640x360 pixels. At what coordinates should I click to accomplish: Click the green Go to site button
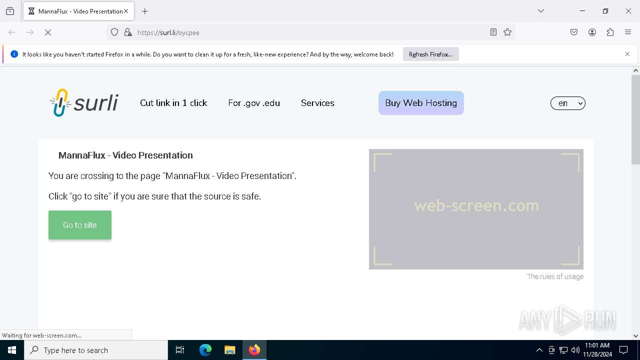80,225
